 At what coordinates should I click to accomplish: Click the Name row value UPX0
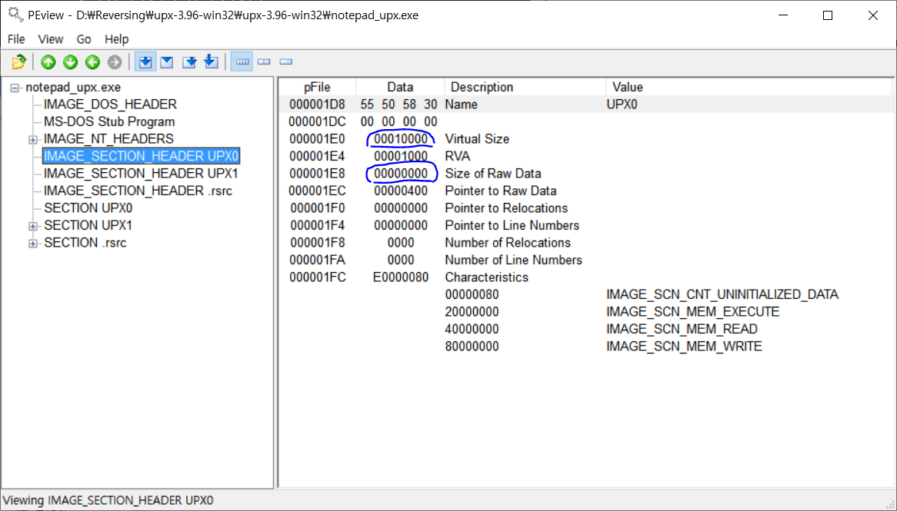[622, 105]
